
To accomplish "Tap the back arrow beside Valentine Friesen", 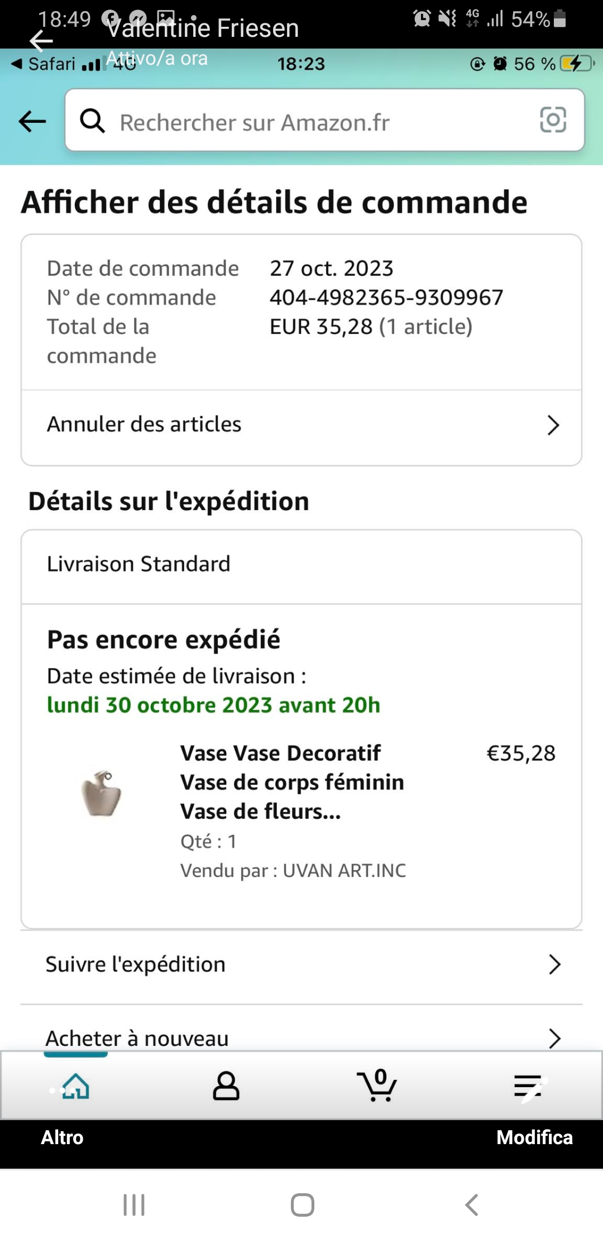I will (x=41, y=41).
